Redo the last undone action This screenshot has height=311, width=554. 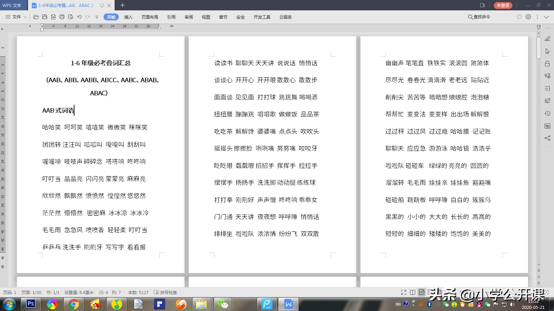88,17
